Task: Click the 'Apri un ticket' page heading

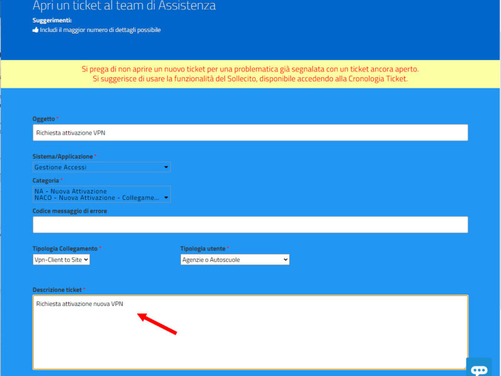Action: [x=124, y=6]
